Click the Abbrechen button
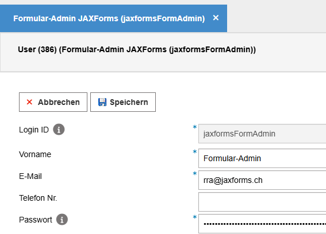This screenshot has width=326, height=234. point(53,102)
